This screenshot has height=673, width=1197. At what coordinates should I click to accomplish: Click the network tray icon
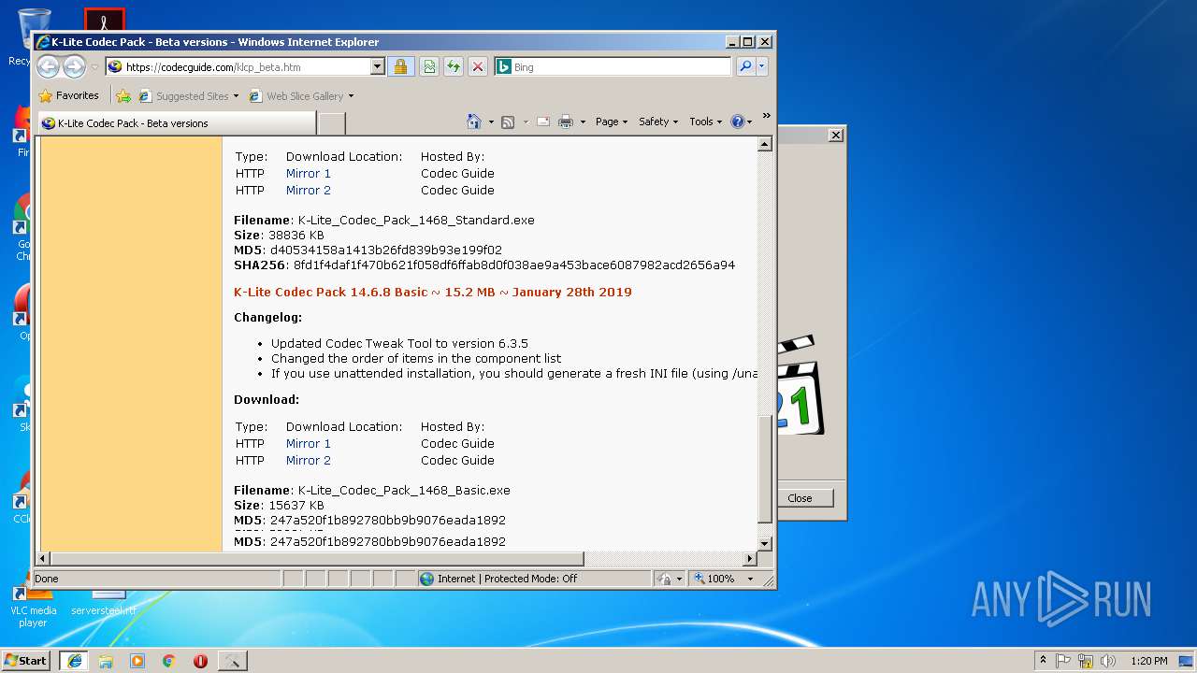point(1086,661)
